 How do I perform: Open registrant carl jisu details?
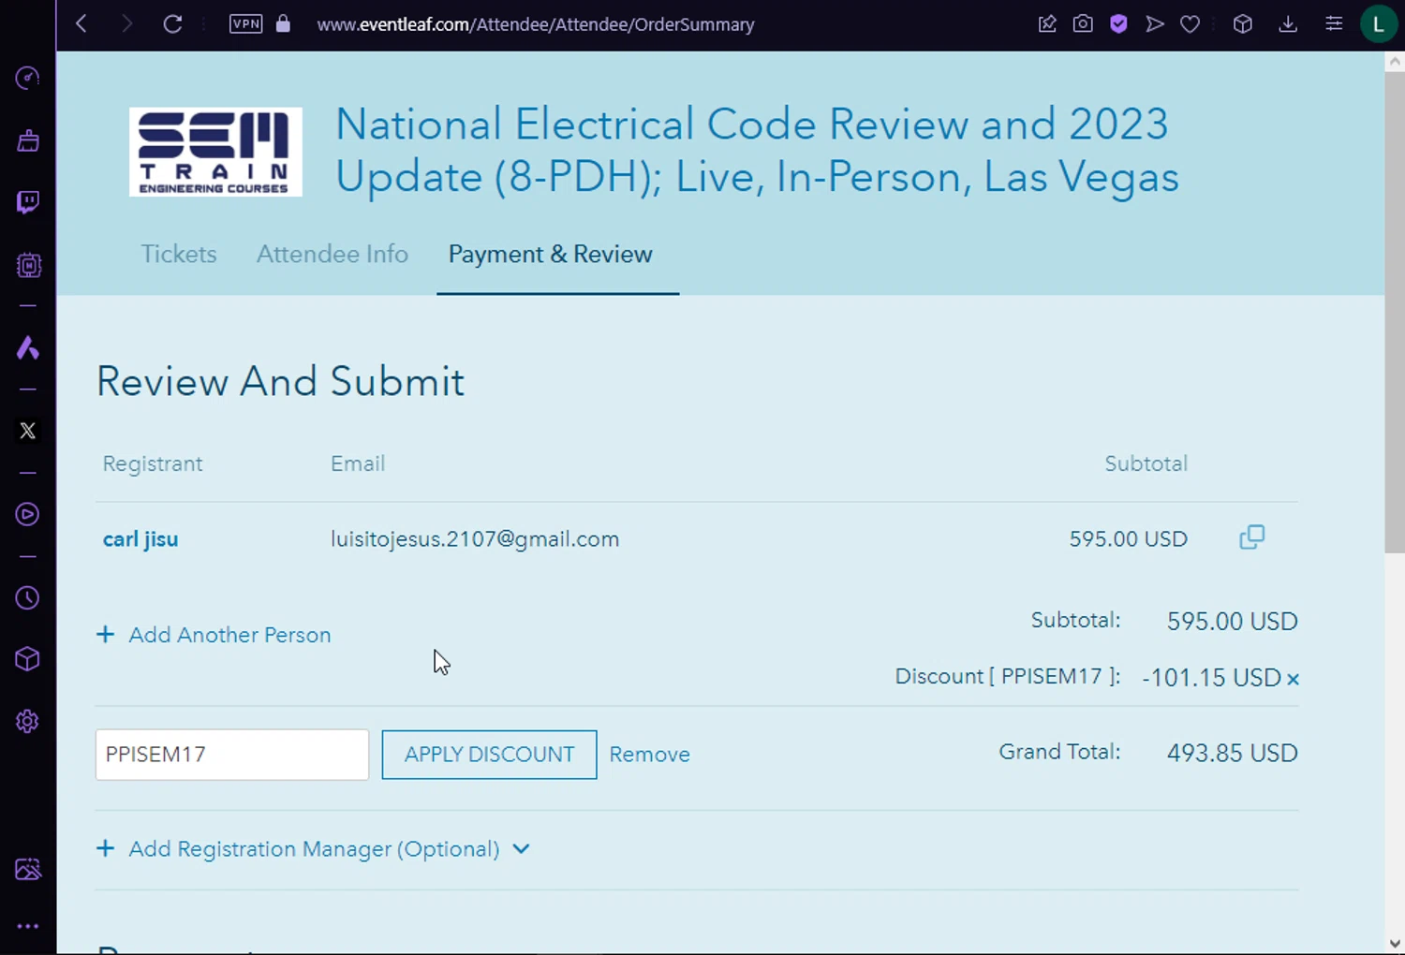coord(140,539)
